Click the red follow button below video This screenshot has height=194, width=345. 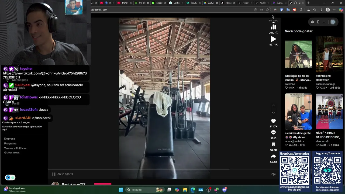[x=102, y=184]
